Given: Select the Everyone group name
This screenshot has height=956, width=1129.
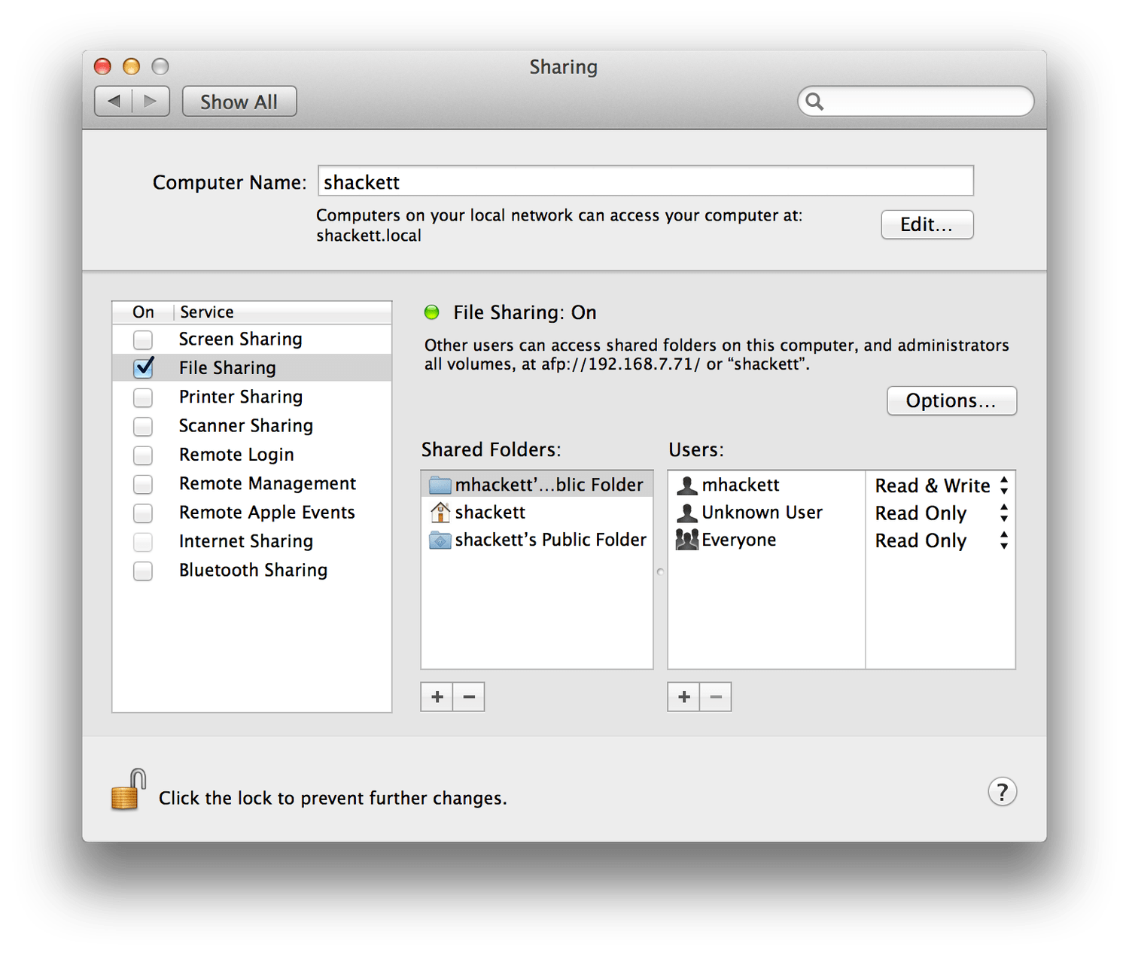Looking at the screenshot, I should pos(739,540).
